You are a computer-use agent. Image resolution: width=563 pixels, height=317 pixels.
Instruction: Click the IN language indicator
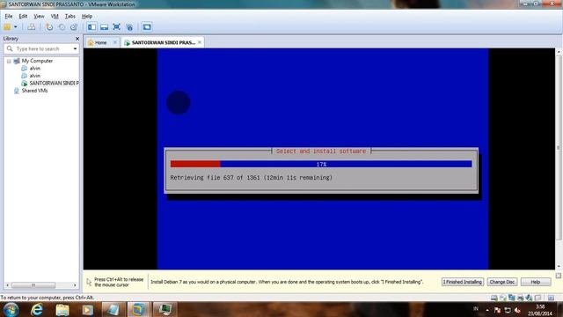point(476,309)
